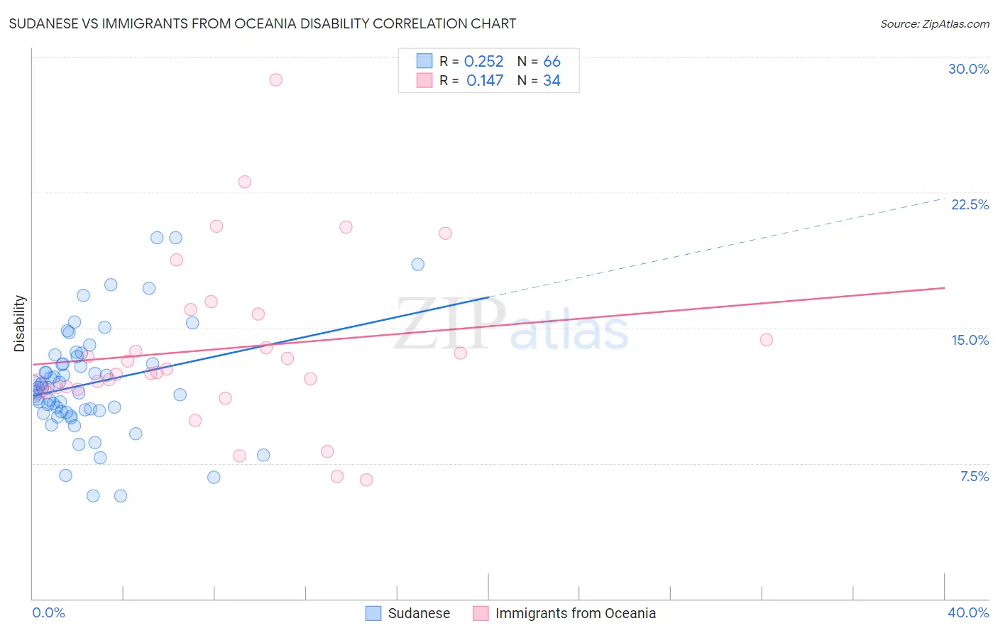Click the chart title text
Viewport: 998px width, 633px height.
(263, 23)
